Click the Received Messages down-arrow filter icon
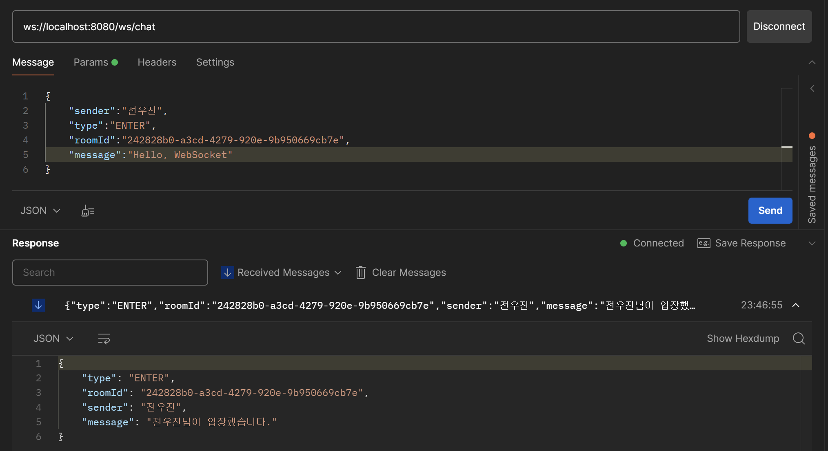The width and height of the screenshot is (828, 451). point(227,273)
